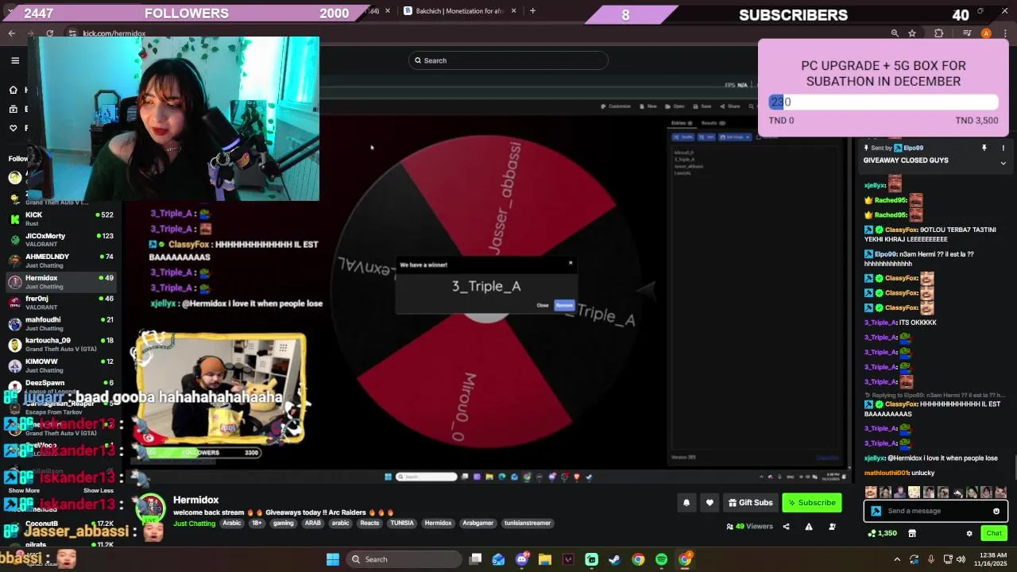Send message with the Chat button
The image size is (1017, 572).
(x=994, y=533)
